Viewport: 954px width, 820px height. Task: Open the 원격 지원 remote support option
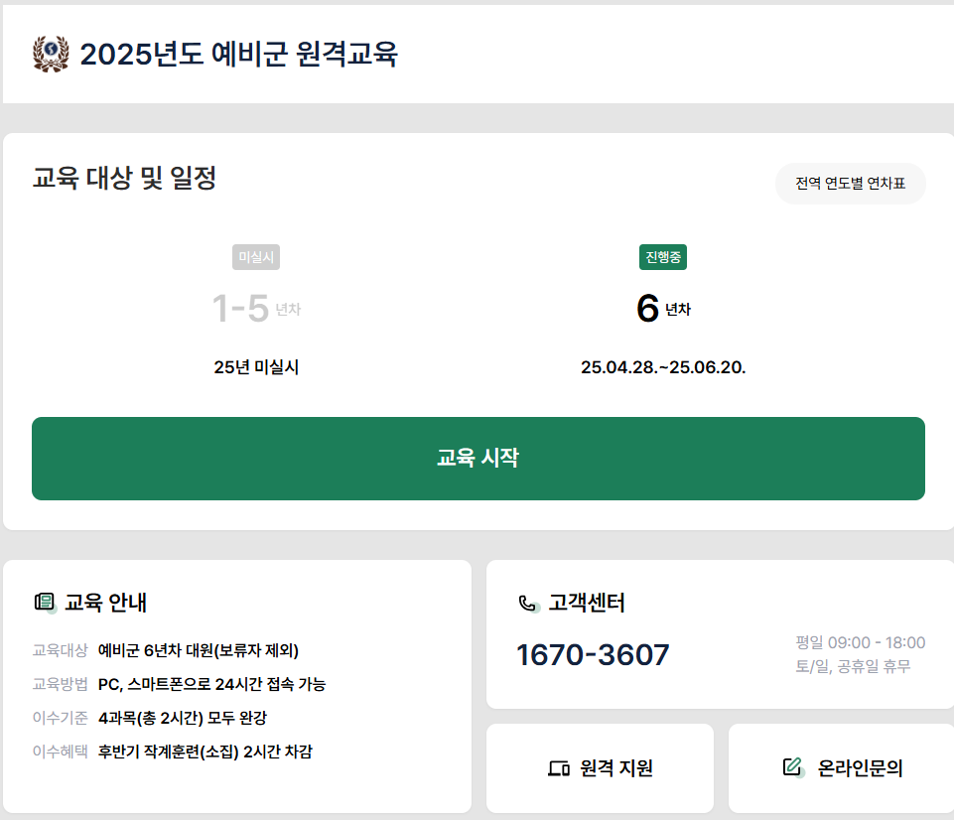click(x=600, y=767)
